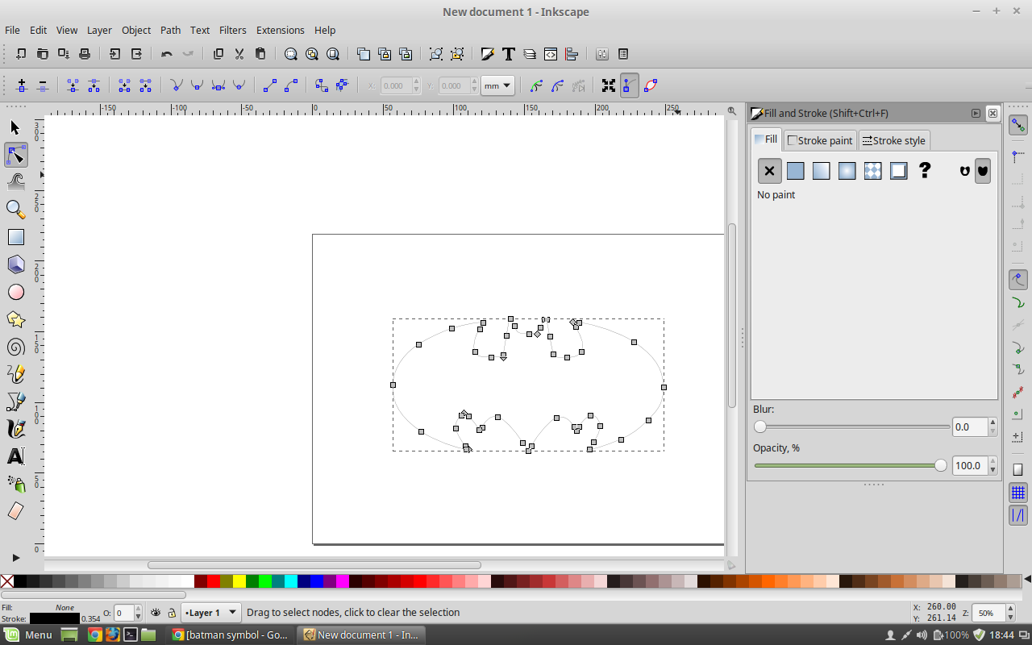
Task: Make selected nodes corner
Action: click(x=176, y=85)
